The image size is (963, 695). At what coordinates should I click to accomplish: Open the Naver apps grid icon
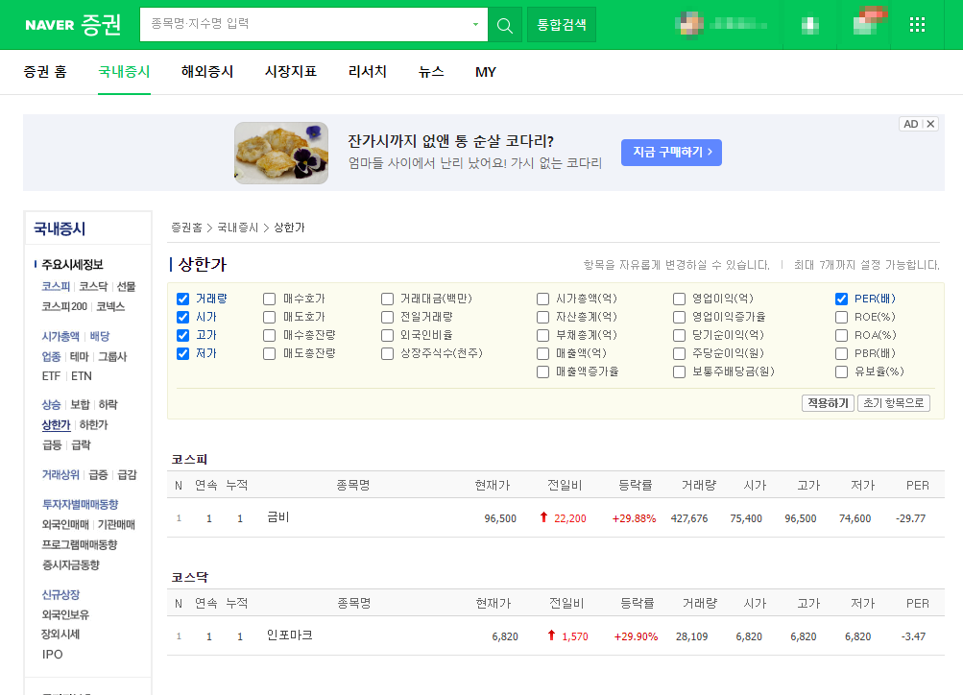(917, 24)
